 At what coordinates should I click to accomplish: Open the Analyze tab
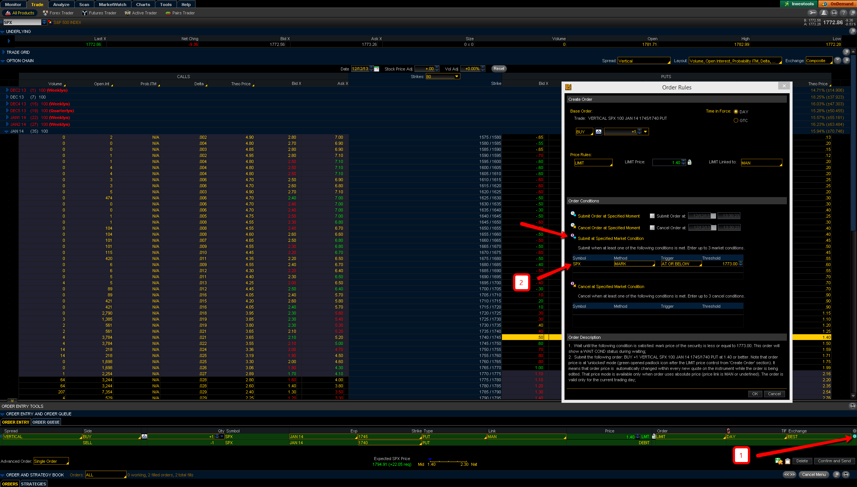[x=61, y=5]
